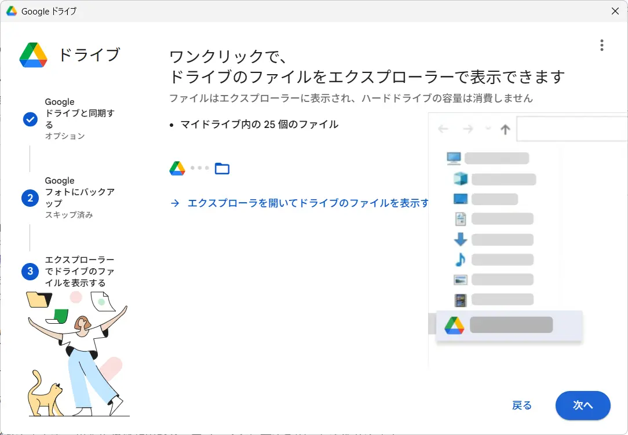The width and height of the screenshot is (628, 435).
Task: Click the address bar in Explorer preview
Action: click(x=571, y=129)
